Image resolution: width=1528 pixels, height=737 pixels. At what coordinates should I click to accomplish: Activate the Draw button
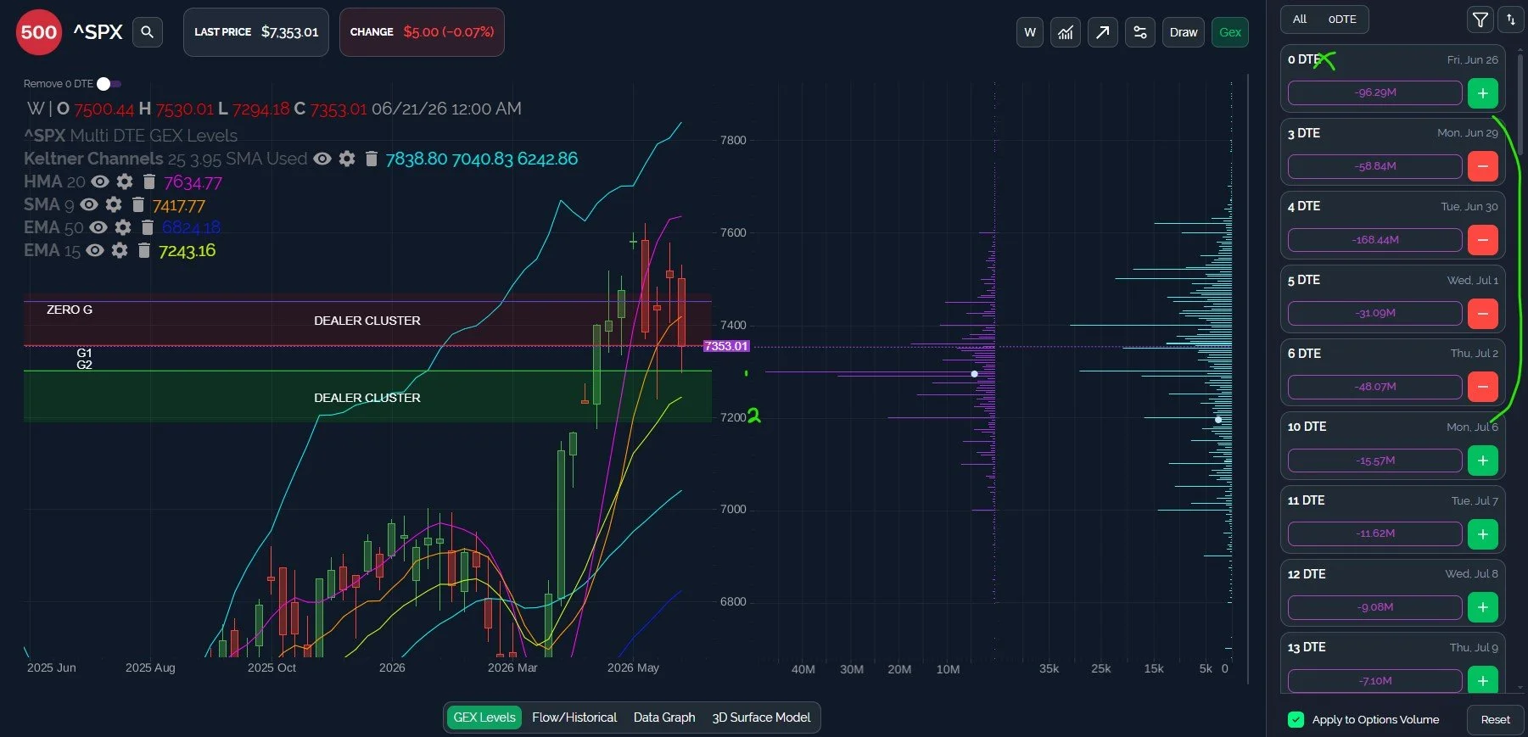pyautogui.click(x=1184, y=32)
